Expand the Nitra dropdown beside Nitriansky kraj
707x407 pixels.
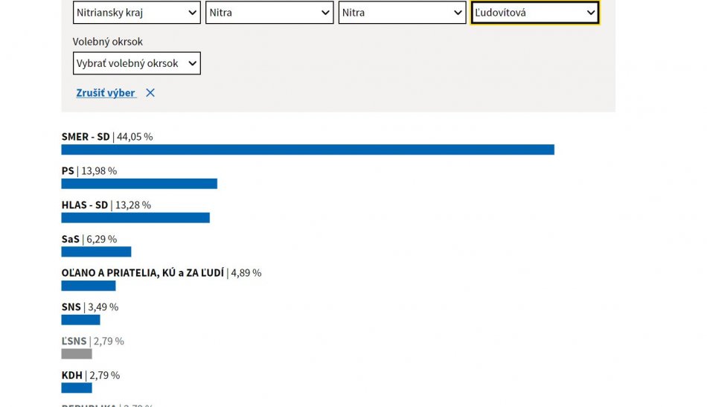(269, 13)
